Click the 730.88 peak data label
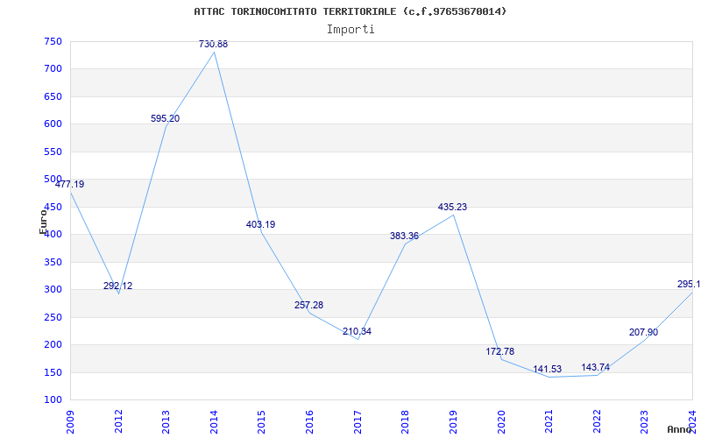 pyautogui.click(x=213, y=45)
